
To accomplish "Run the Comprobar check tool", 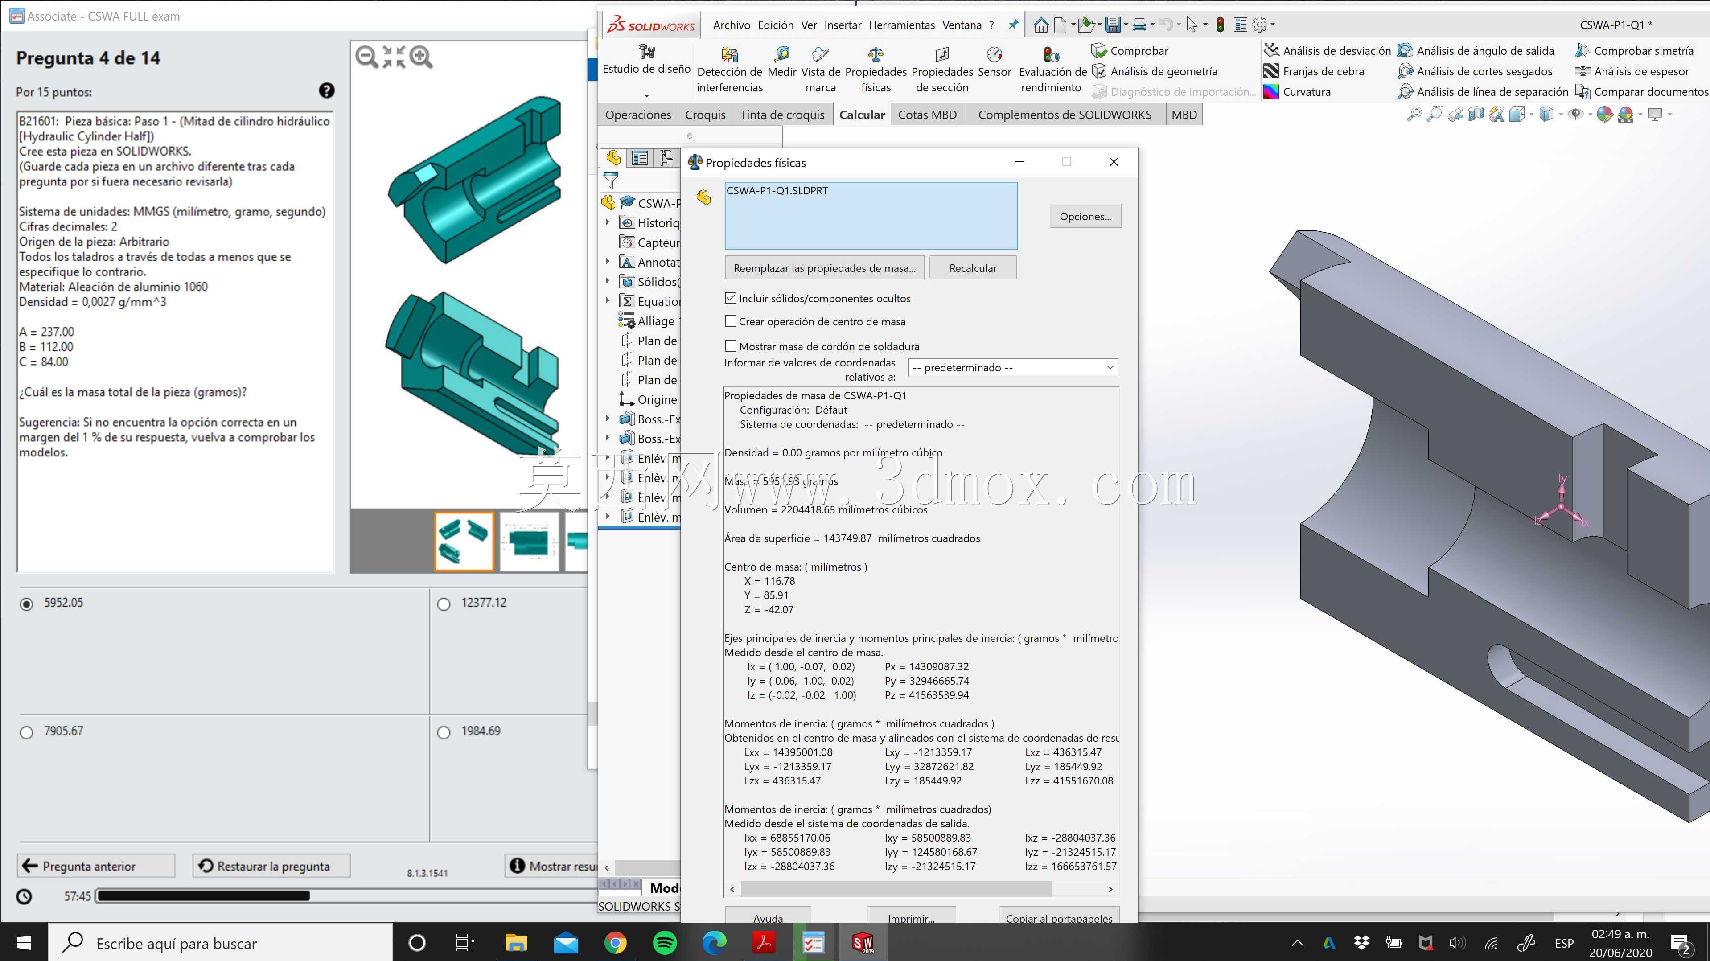I will click(x=1130, y=50).
